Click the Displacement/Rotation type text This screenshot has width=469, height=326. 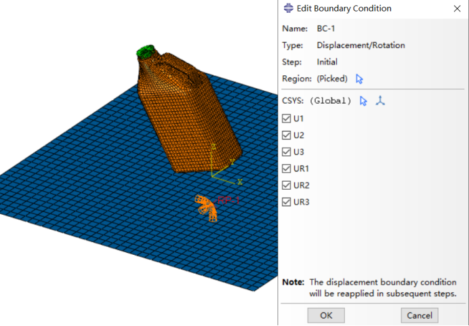coord(361,45)
